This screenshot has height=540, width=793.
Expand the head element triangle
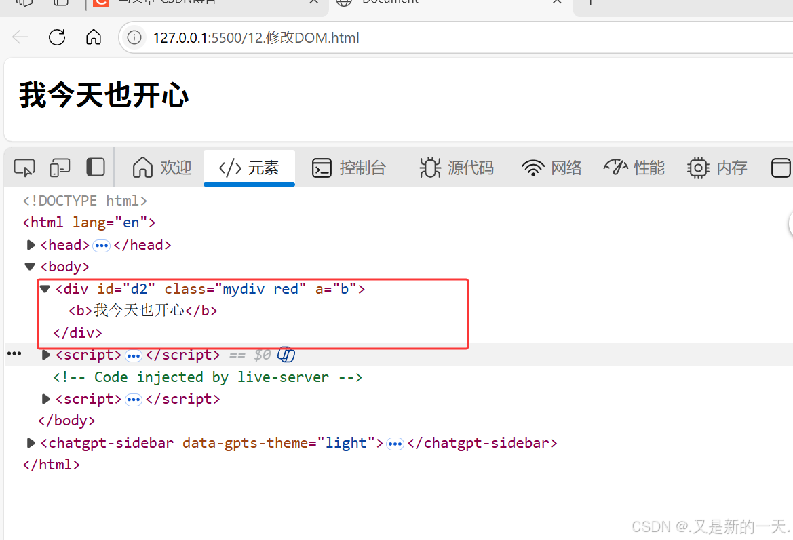(x=31, y=245)
